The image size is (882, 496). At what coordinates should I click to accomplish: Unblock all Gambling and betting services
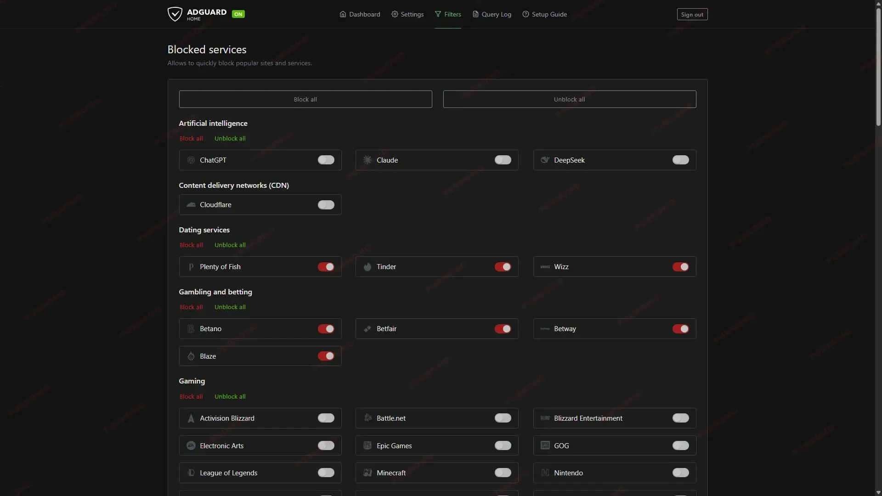[x=230, y=307]
